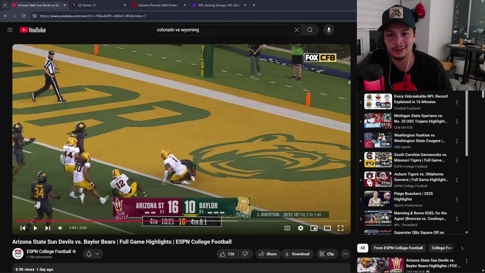Switch to the Home / X tab
Image resolution: width=485 pixels, height=273 pixels.
click(x=99, y=5)
